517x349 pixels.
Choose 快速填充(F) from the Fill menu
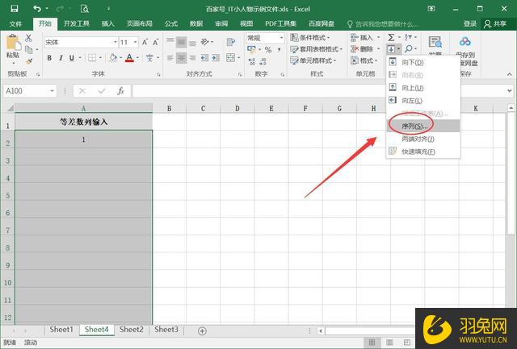[x=423, y=152]
